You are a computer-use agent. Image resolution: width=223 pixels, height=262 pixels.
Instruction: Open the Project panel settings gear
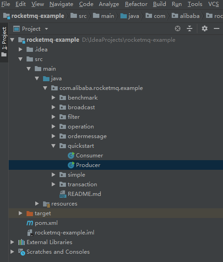coord(205,28)
